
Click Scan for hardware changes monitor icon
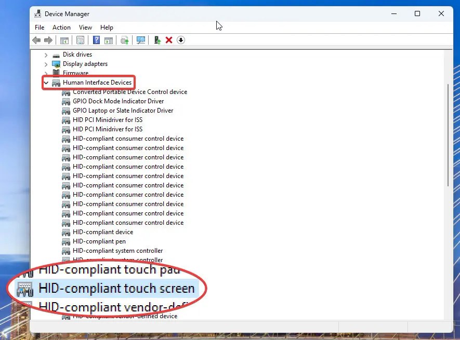click(140, 40)
